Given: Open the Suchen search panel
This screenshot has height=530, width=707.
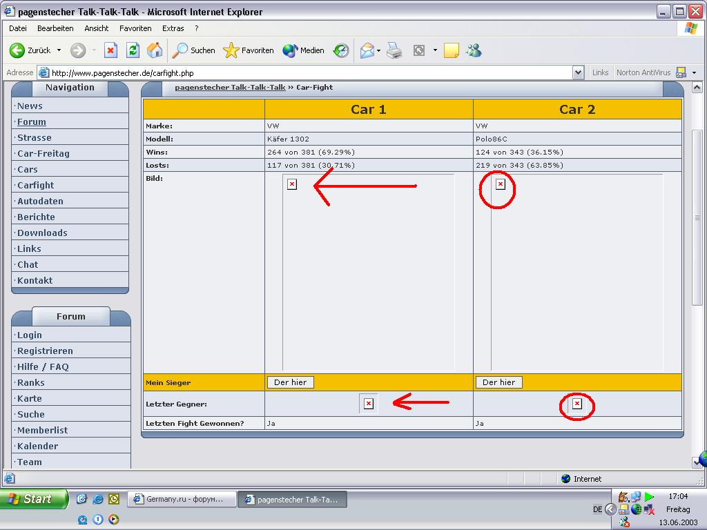Looking at the screenshot, I should click(x=194, y=50).
